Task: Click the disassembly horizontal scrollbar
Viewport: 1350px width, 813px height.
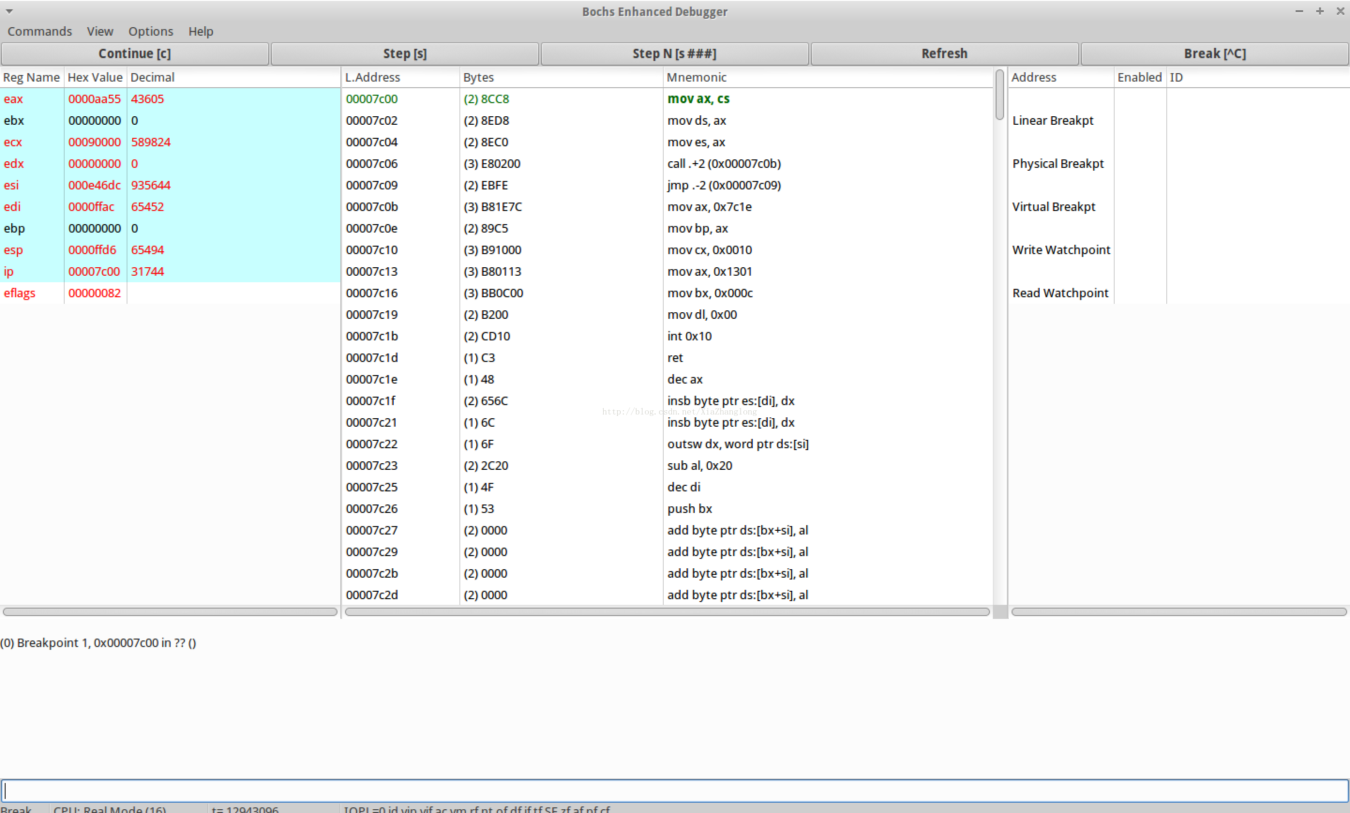Action: [667, 611]
